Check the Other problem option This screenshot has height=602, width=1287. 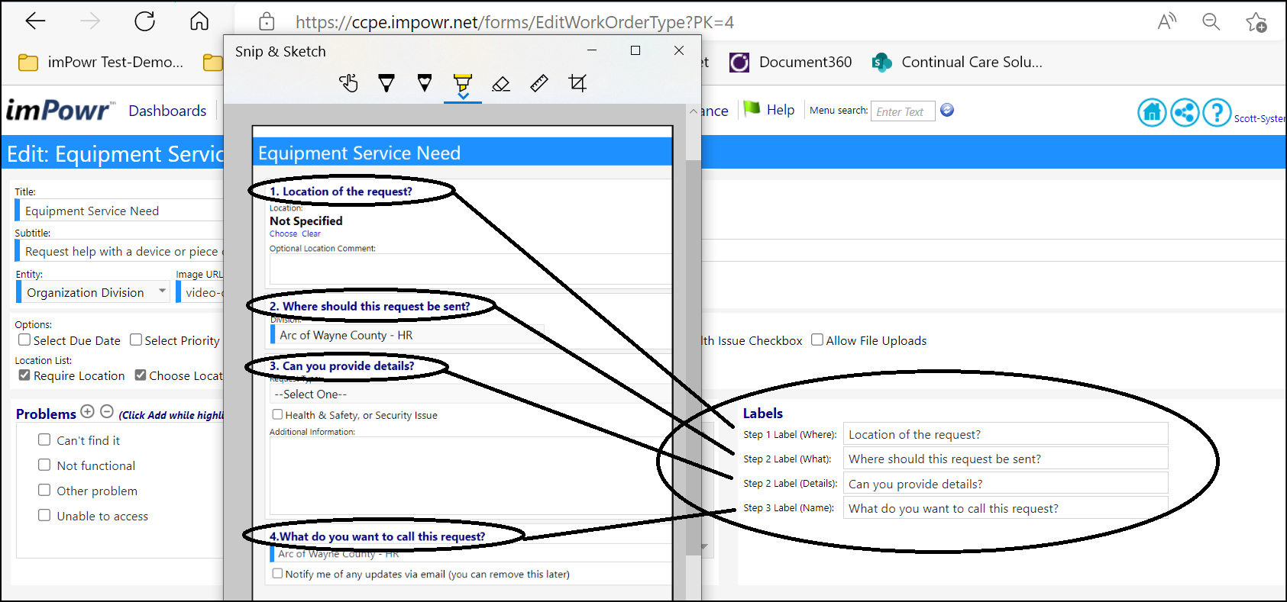coord(44,490)
